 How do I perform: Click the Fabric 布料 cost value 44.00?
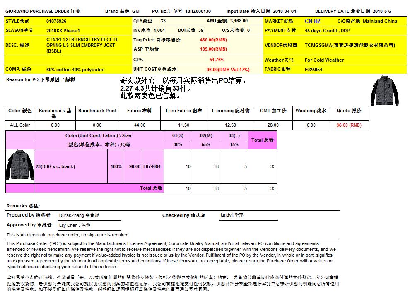140,125
